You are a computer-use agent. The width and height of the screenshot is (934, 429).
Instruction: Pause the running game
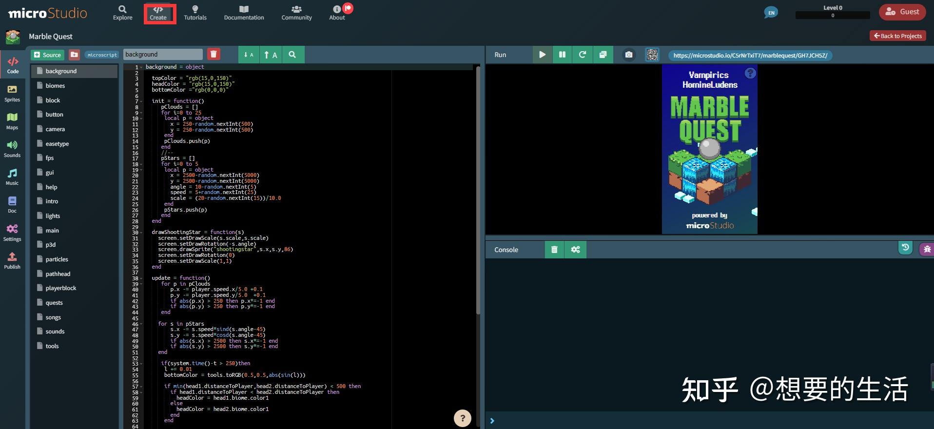(562, 55)
